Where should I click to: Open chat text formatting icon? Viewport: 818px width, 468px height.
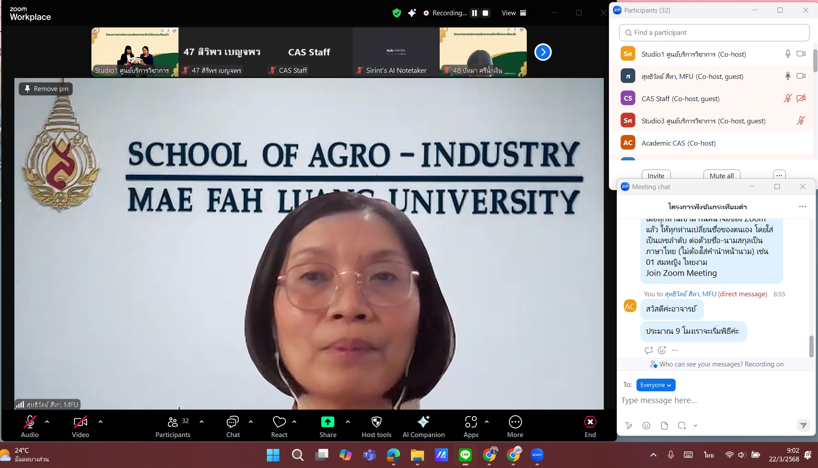pyautogui.click(x=629, y=426)
